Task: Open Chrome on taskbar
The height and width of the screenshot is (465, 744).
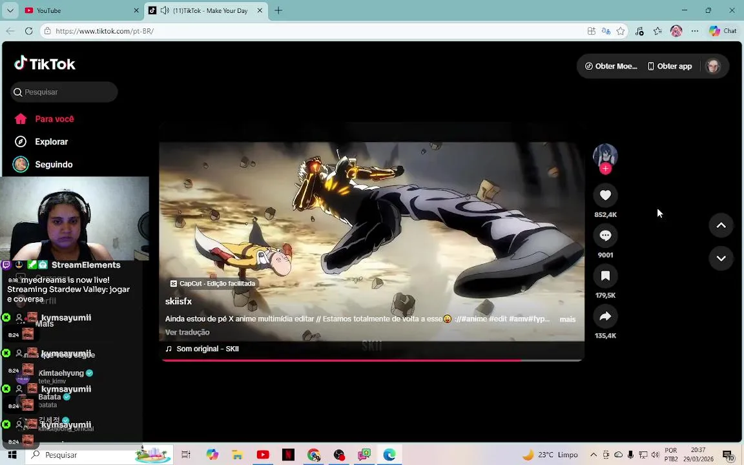Action: click(313, 455)
